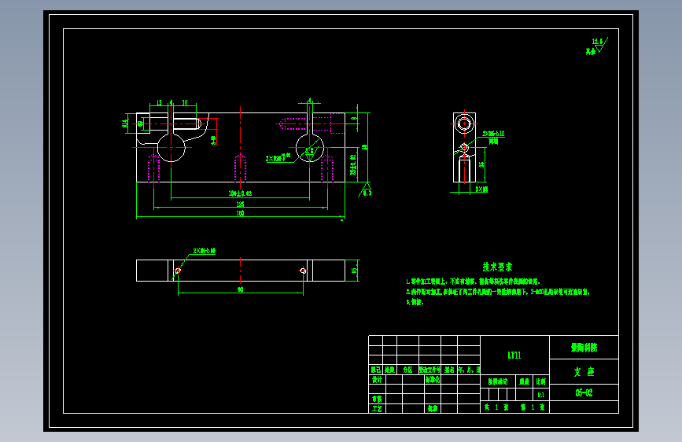Select the 标准化 cell in title block

[x=433, y=379]
